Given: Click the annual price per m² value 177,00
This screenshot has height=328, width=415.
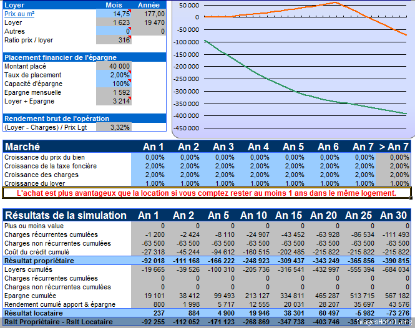Looking at the screenshot, I should [149, 14].
